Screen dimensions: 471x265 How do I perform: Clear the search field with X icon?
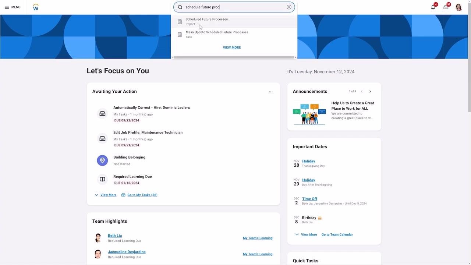pyautogui.click(x=289, y=7)
